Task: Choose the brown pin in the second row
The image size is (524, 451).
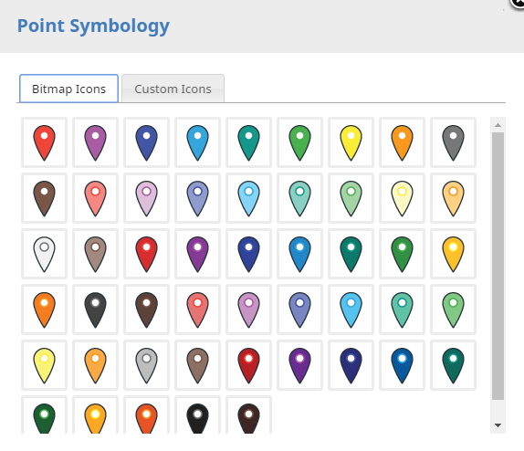Action: [44, 198]
